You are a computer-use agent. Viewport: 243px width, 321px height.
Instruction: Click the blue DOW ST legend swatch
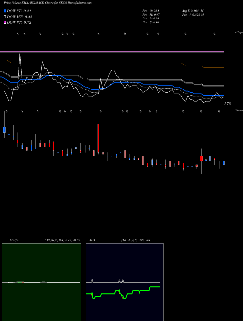point(5,11)
